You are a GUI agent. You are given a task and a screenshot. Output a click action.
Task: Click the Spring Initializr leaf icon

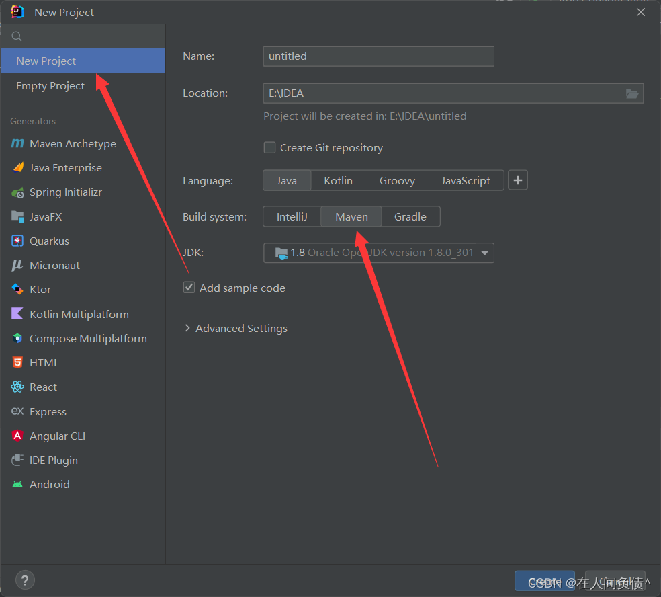(17, 193)
